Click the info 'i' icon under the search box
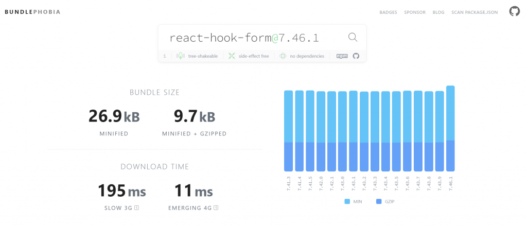Screen dimensions: 527x226 click(x=165, y=56)
